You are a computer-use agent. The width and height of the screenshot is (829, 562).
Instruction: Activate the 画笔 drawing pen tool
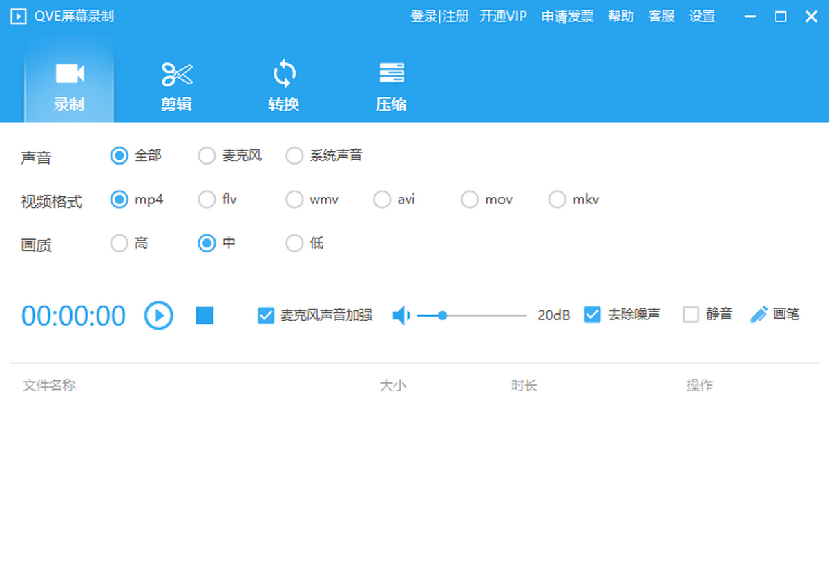[x=774, y=314]
